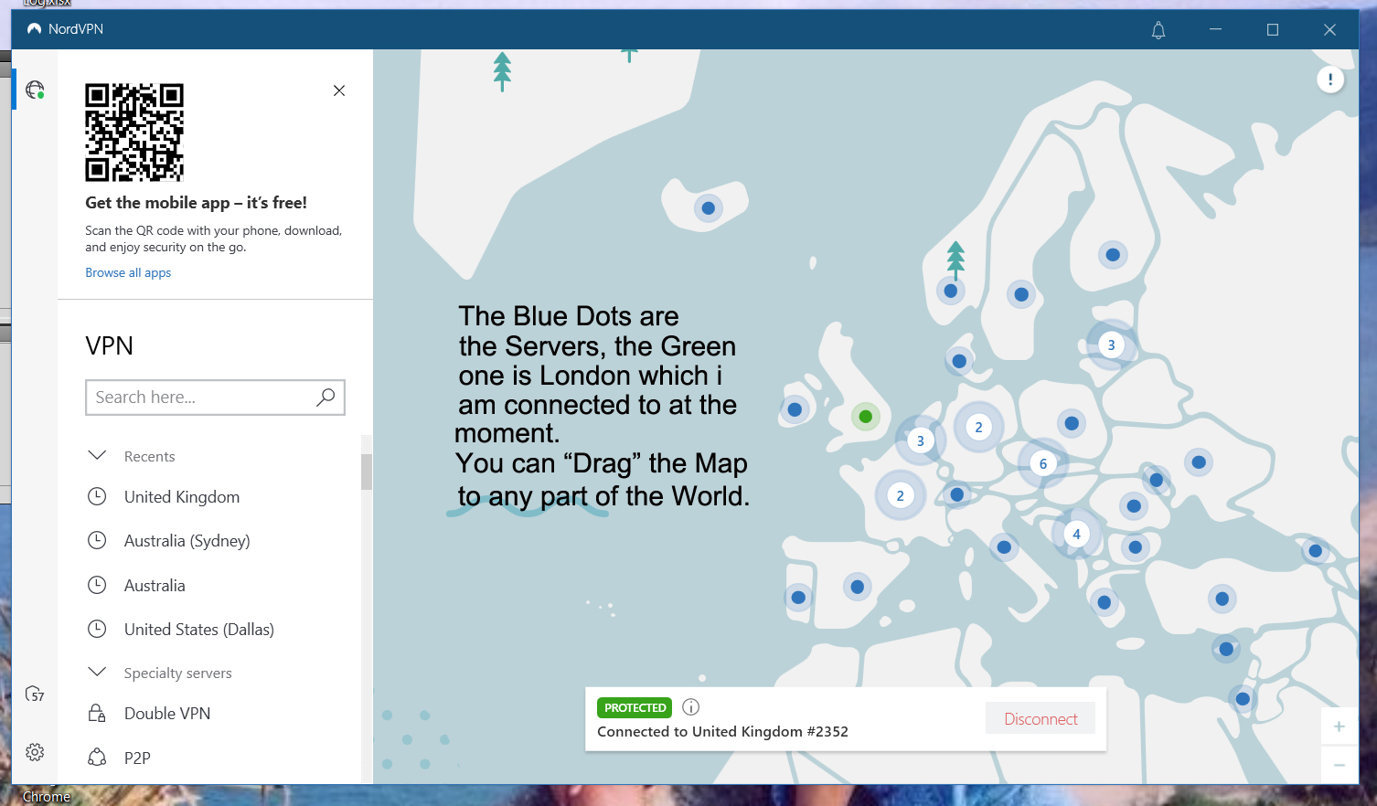Click the Disconnect button
This screenshot has width=1377, height=806.
point(1041,719)
